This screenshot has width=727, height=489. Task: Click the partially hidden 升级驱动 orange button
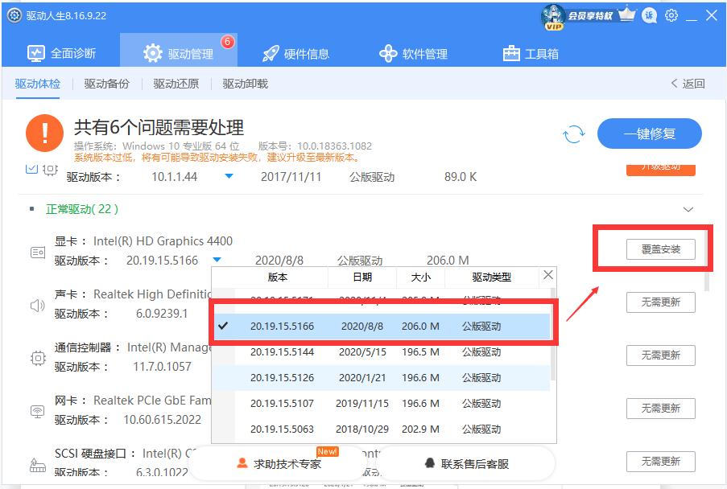pyautogui.click(x=661, y=170)
